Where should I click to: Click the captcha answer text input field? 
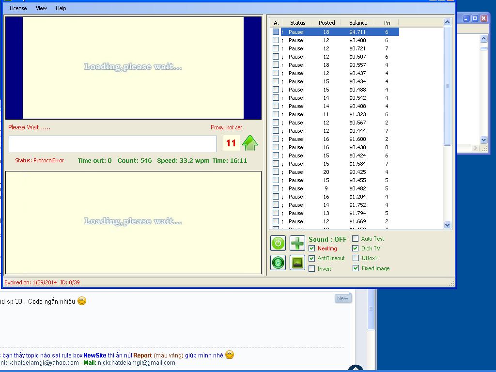pyautogui.click(x=113, y=144)
